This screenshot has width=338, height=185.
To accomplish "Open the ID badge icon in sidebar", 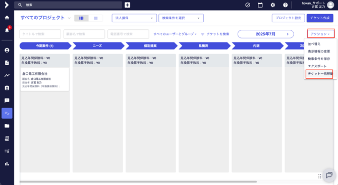I will point(7,88).
